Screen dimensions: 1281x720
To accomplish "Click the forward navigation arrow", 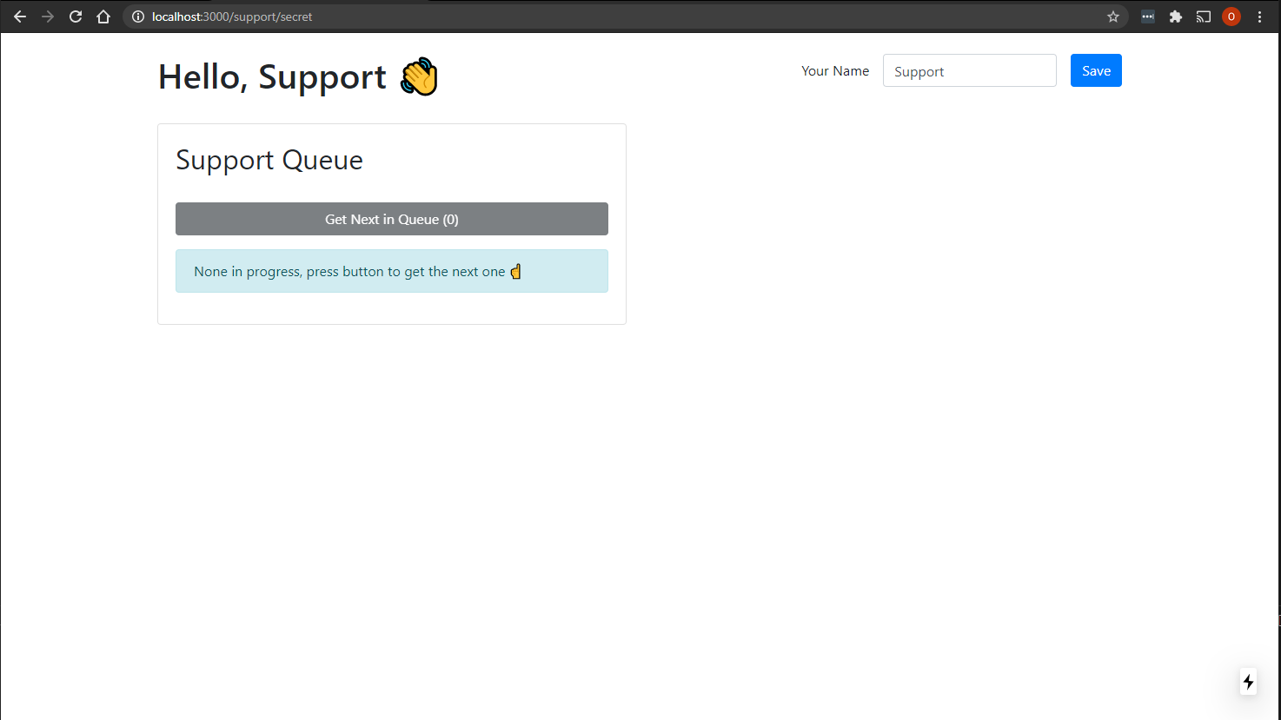I will [x=47, y=16].
